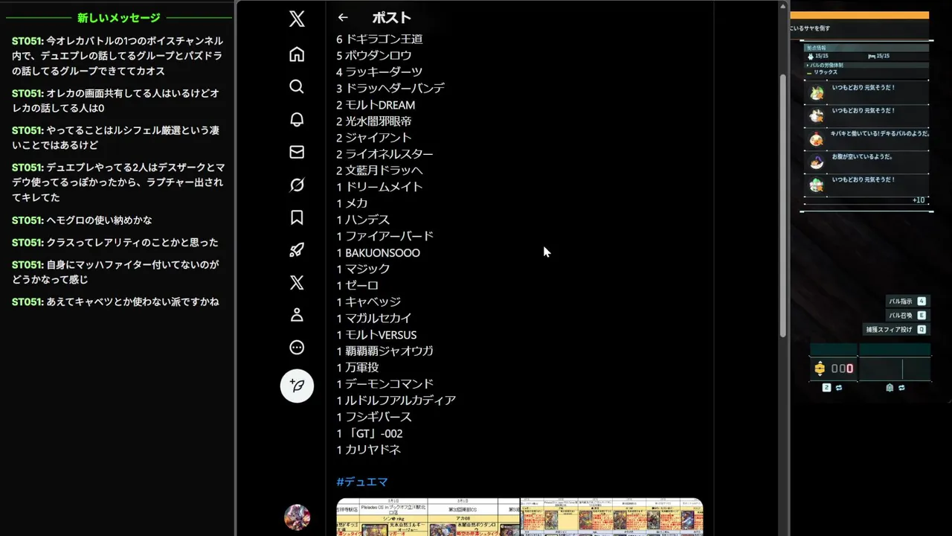Click the orange quest bar in game
The width and height of the screenshot is (952, 536).
pos(860,15)
